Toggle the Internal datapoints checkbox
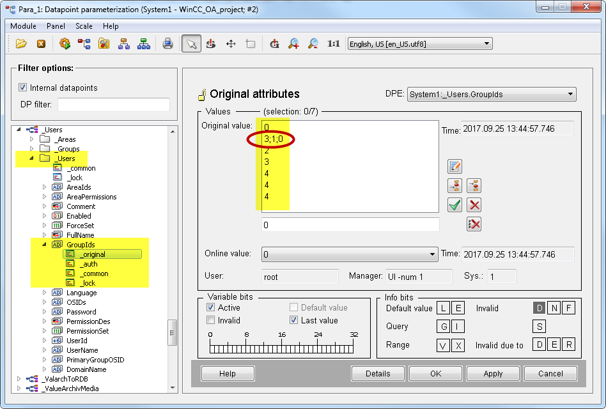This screenshot has height=409, width=606. pos(23,88)
